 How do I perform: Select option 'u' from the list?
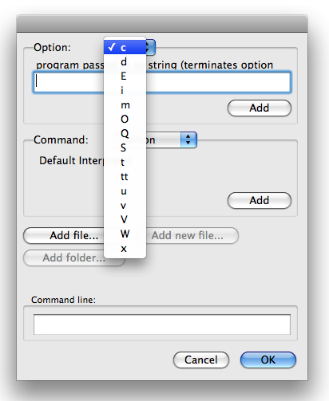click(x=125, y=191)
